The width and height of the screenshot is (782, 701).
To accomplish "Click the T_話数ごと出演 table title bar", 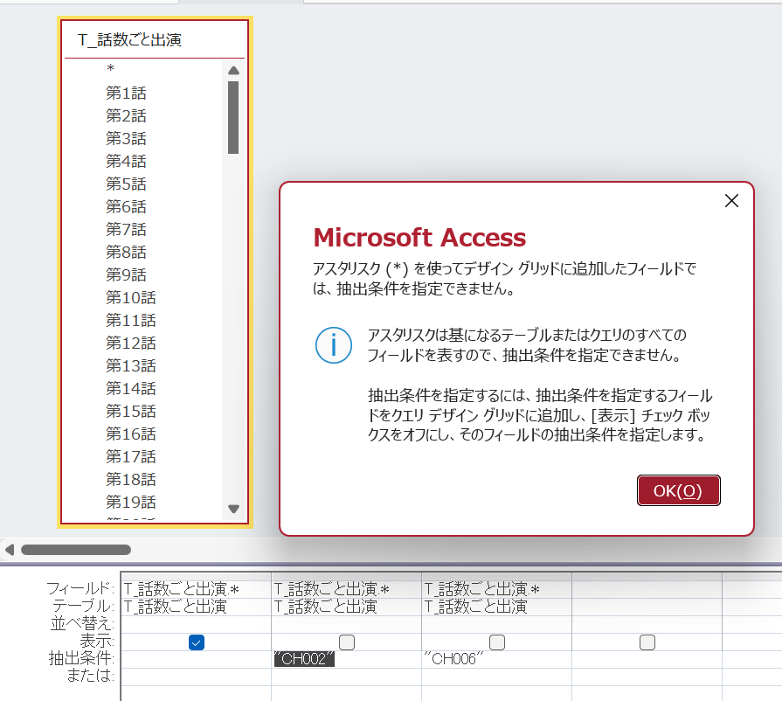I will click(155, 39).
